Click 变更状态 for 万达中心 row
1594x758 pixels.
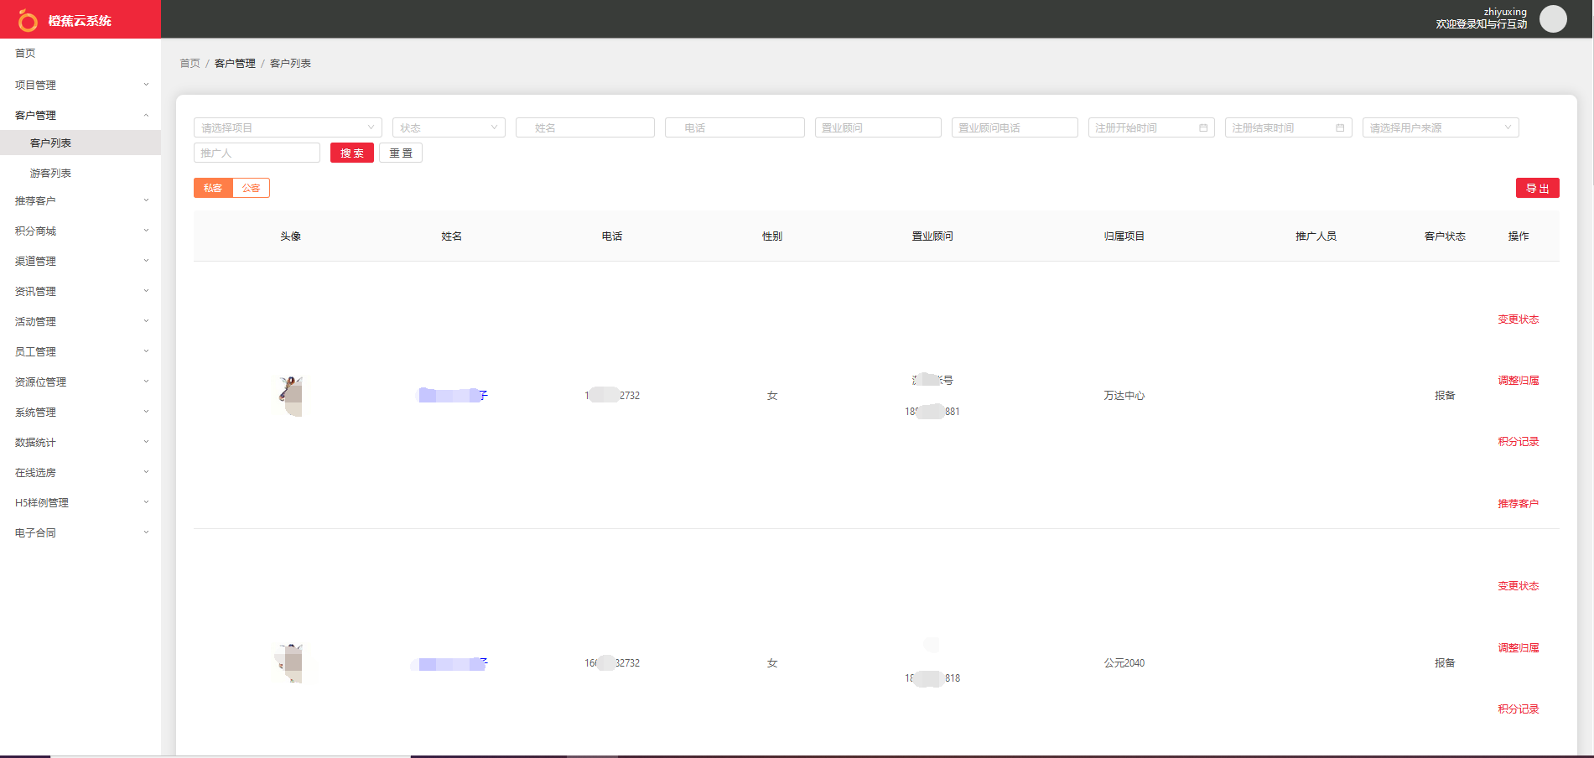1519,319
